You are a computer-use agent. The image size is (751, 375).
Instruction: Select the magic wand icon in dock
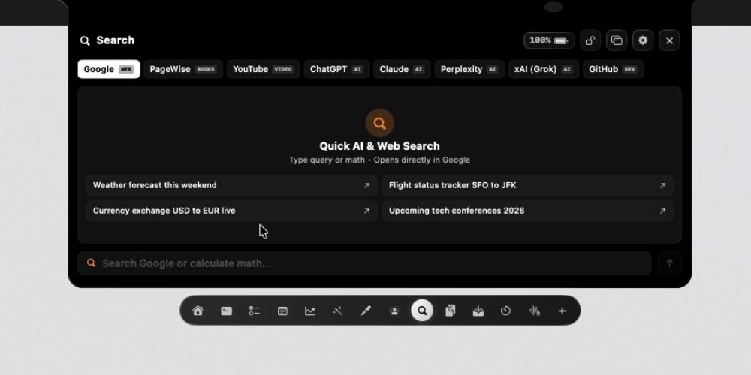click(338, 311)
